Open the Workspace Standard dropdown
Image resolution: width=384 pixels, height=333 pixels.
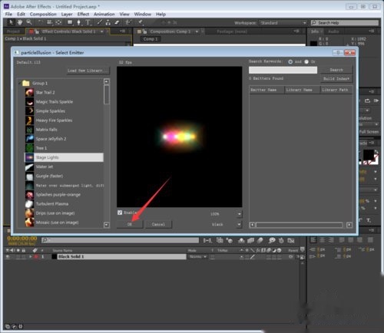point(283,23)
